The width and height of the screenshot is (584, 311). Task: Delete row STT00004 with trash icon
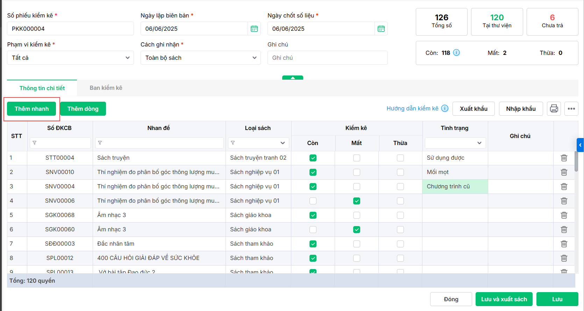(564, 158)
